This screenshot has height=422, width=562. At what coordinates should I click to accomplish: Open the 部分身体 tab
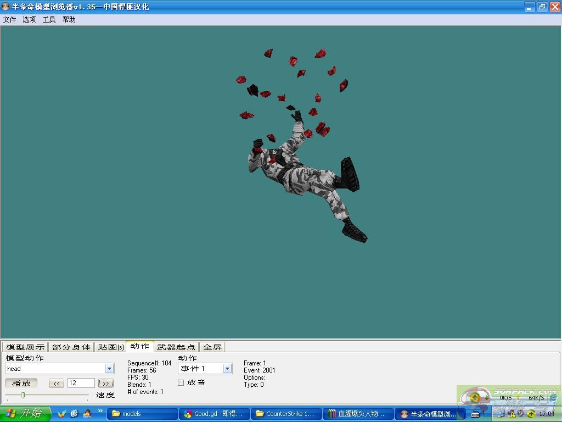point(71,347)
